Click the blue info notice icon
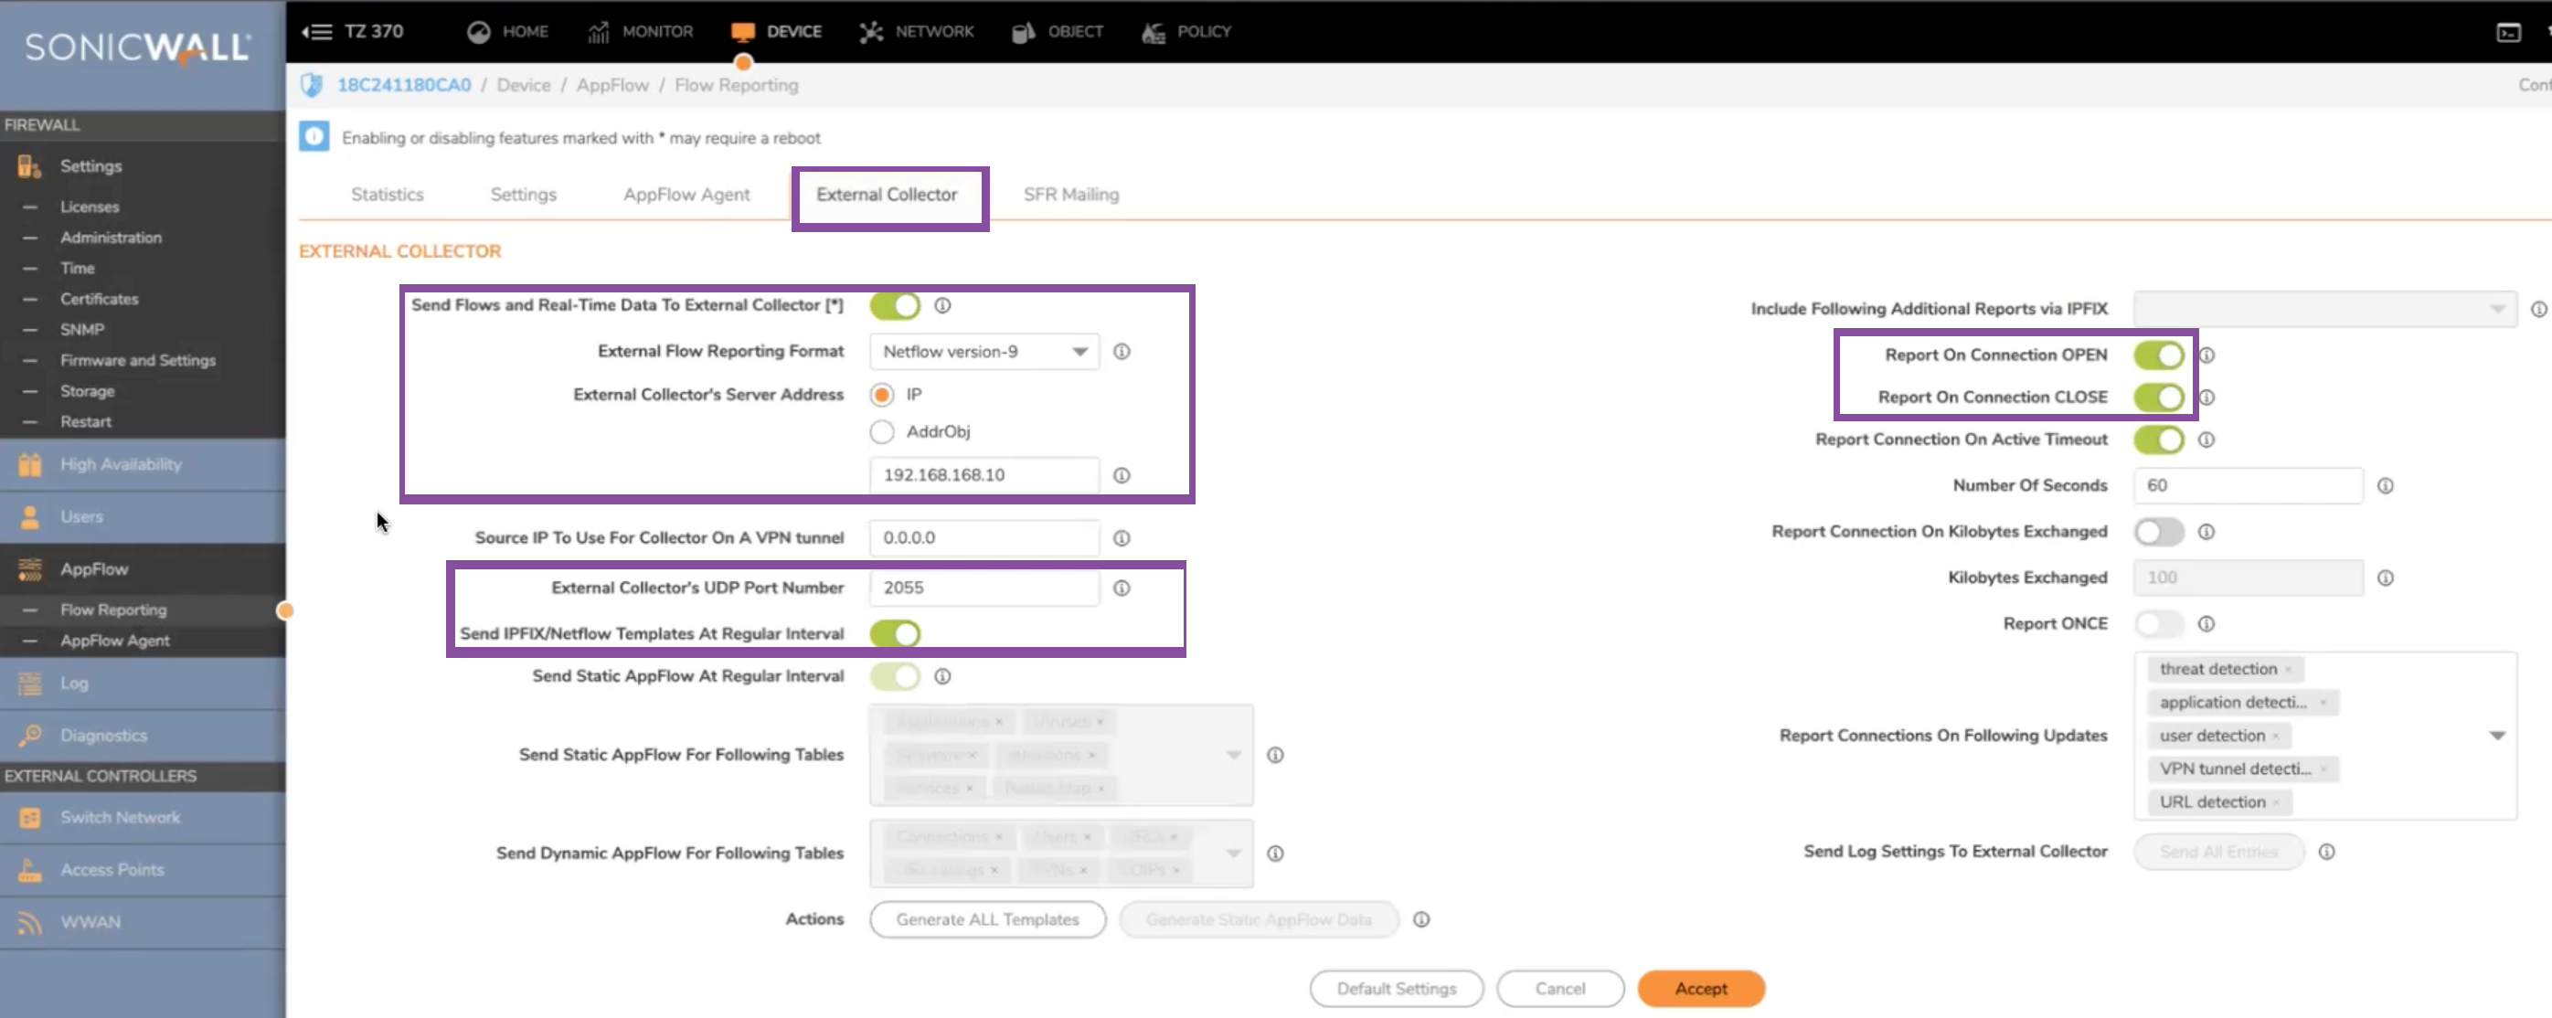The width and height of the screenshot is (2552, 1018). click(314, 137)
